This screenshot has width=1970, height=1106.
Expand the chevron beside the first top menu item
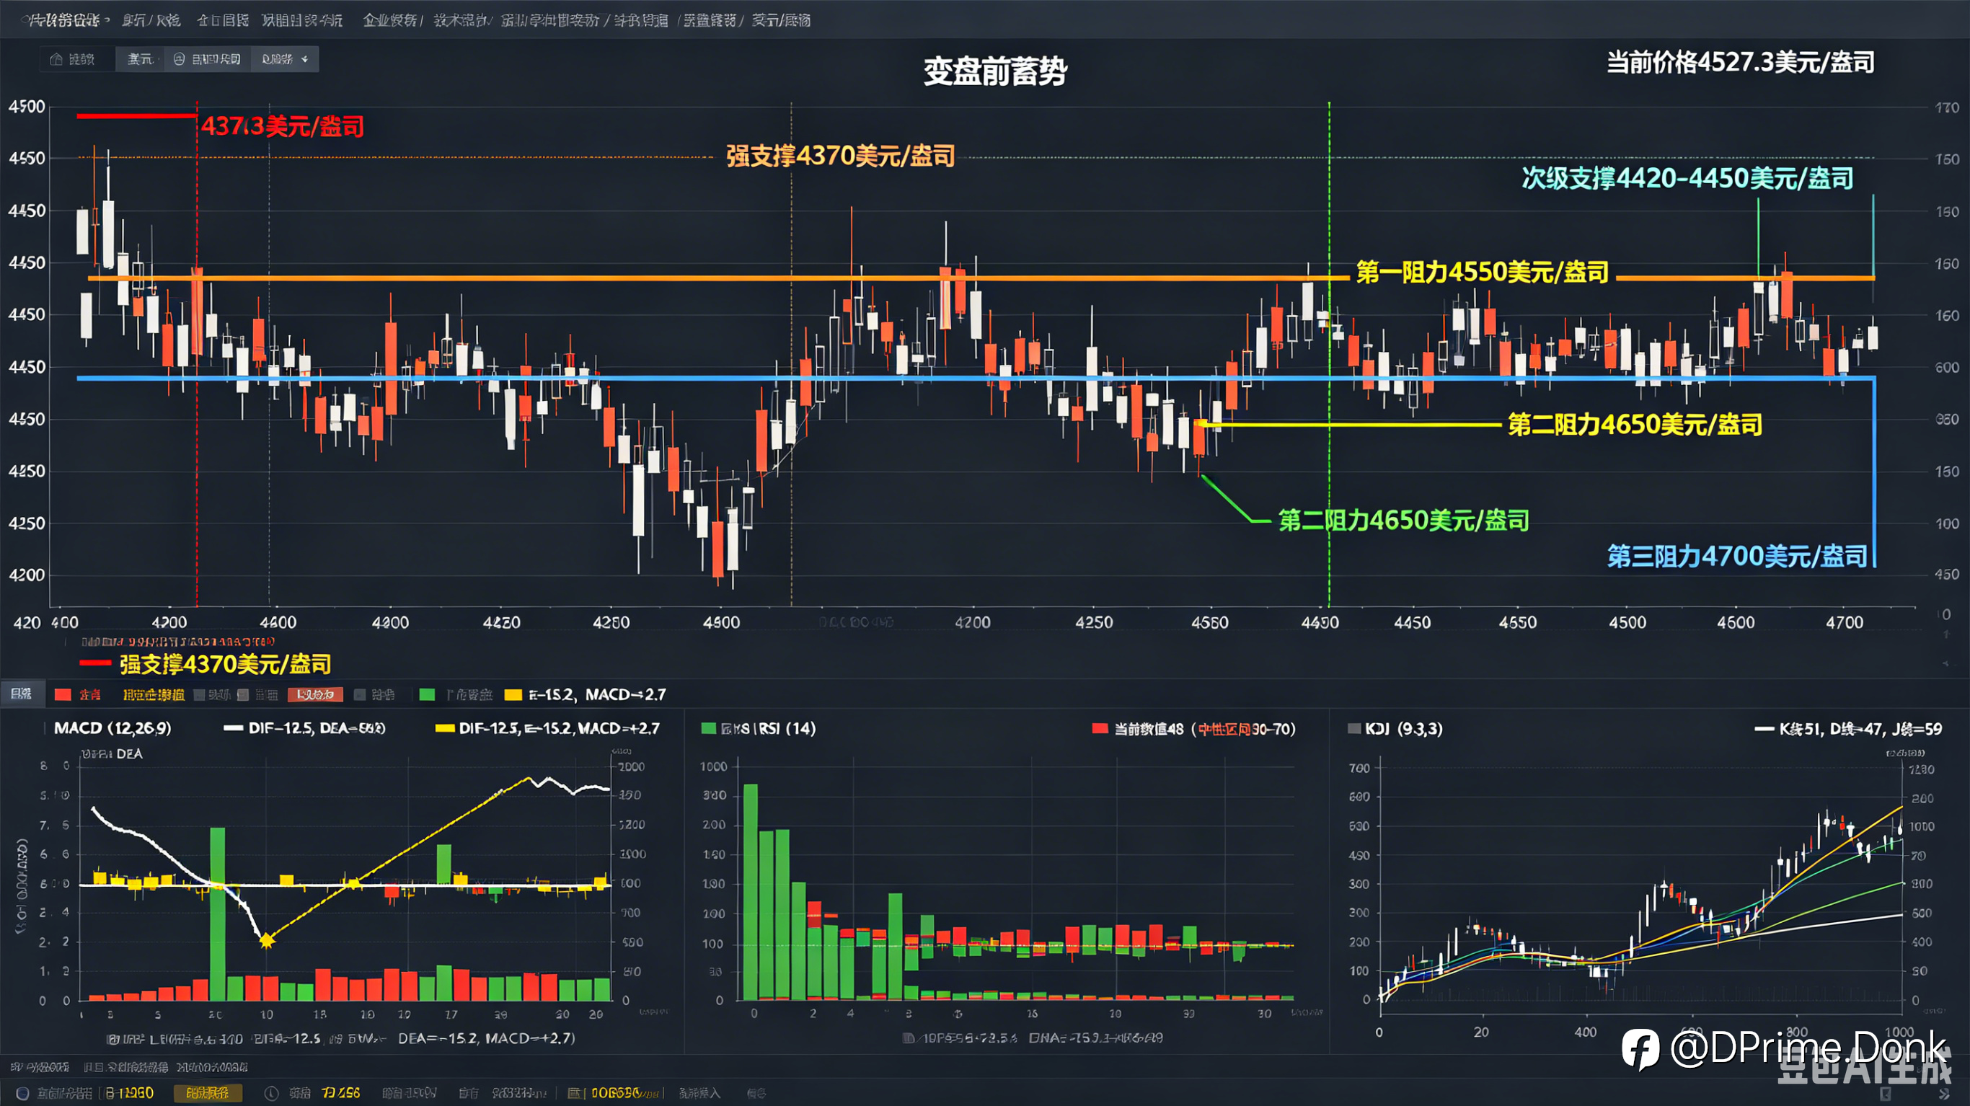[106, 20]
